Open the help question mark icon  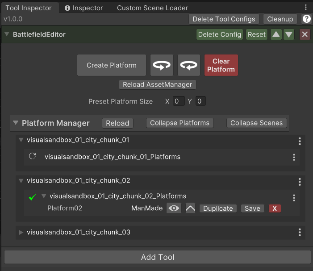point(307,19)
